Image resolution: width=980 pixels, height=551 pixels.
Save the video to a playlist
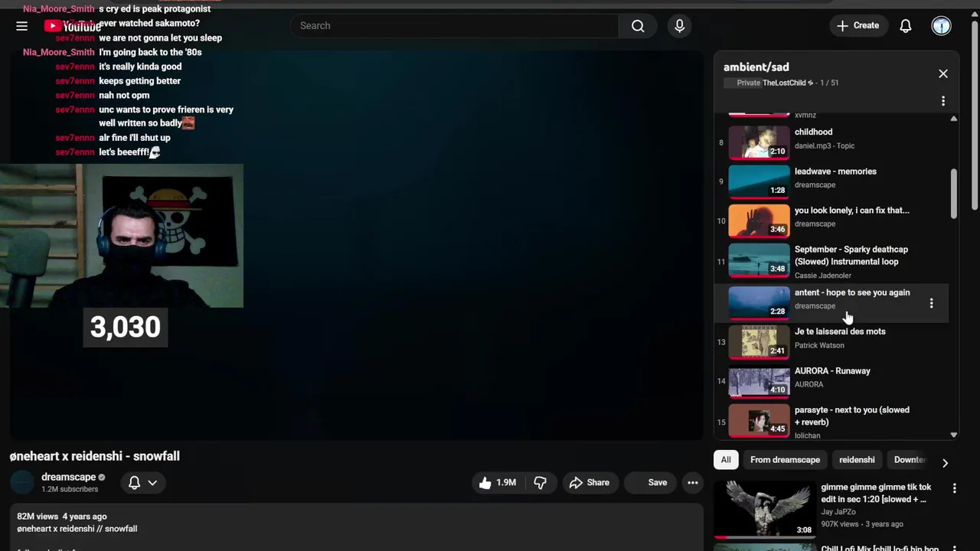pyautogui.click(x=651, y=483)
